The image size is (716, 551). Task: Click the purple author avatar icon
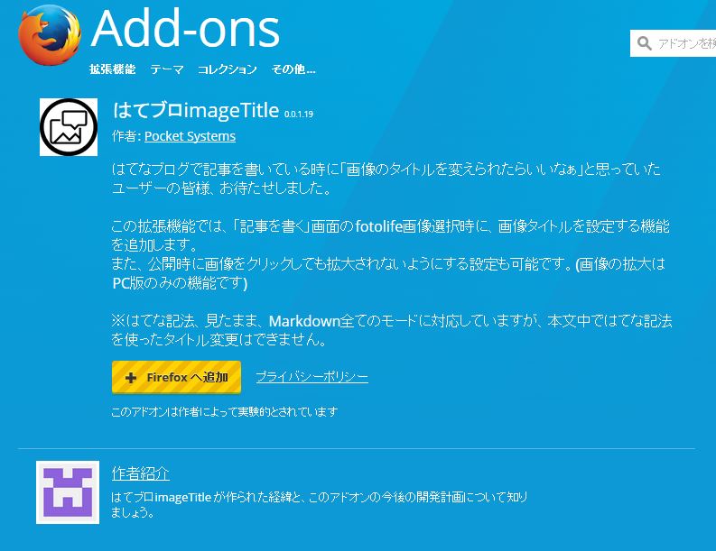pyautogui.click(x=68, y=492)
